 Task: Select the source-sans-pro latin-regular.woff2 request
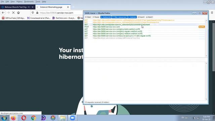point(145,36)
